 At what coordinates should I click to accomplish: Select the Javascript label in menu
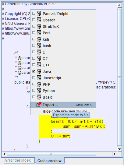point(52,78)
